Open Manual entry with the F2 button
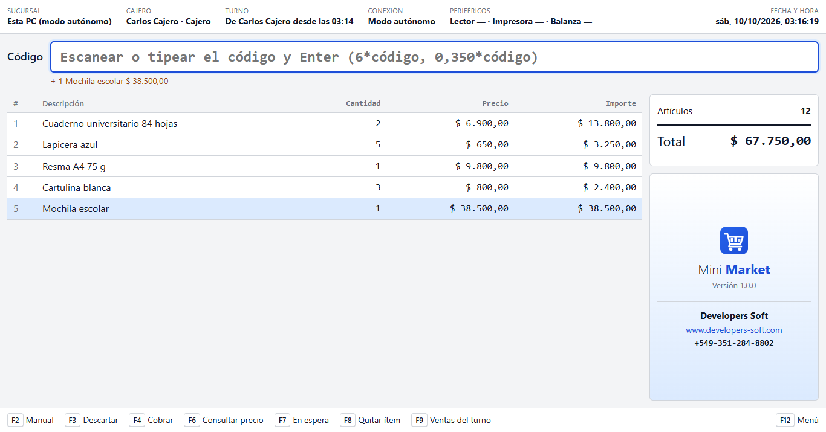 click(x=32, y=420)
